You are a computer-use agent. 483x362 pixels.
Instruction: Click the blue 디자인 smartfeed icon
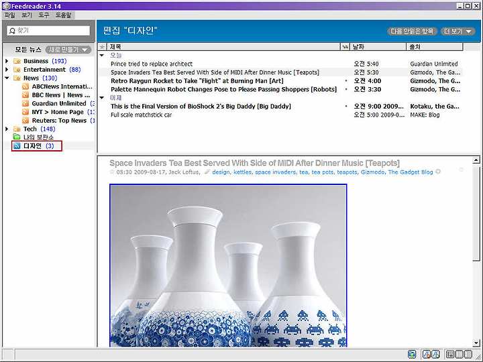tap(17, 146)
